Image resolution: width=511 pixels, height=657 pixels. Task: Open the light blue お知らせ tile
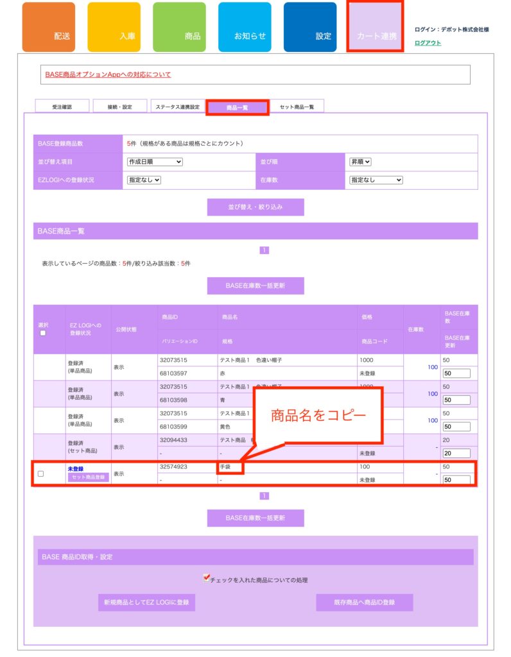(245, 28)
